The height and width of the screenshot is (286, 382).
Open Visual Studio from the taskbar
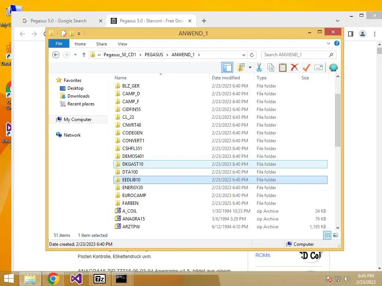click(x=76, y=279)
